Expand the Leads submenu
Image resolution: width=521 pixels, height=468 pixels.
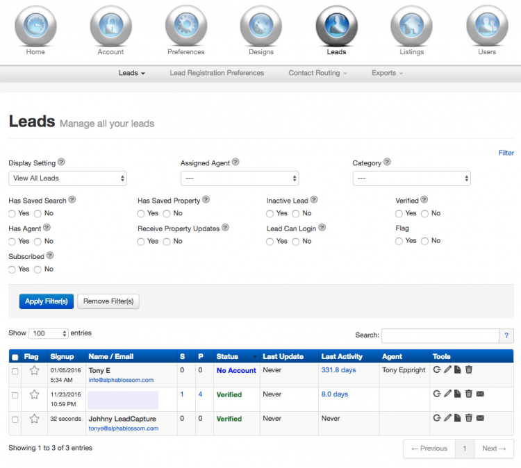tap(131, 73)
